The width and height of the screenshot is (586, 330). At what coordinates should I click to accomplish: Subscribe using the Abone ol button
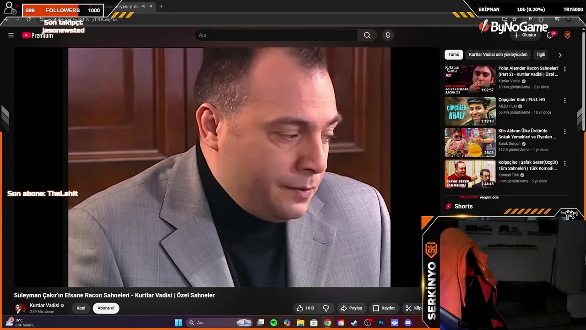tap(106, 308)
